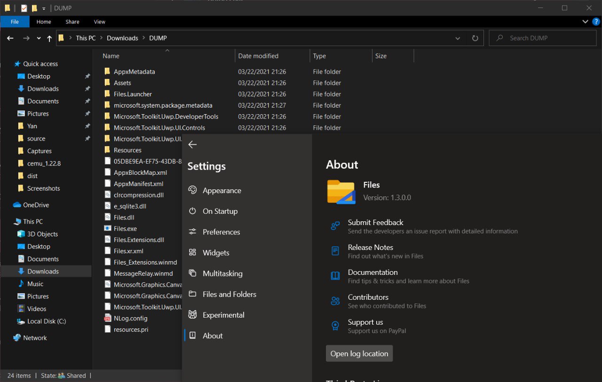The height and width of the screenshot is (382, 602).
Task: Select Local Disk (C:) in navigation pane
Action: [x=46, y=321]
